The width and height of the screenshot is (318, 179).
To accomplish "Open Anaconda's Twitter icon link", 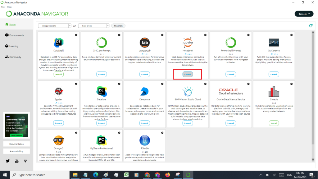I will (8, 161).
